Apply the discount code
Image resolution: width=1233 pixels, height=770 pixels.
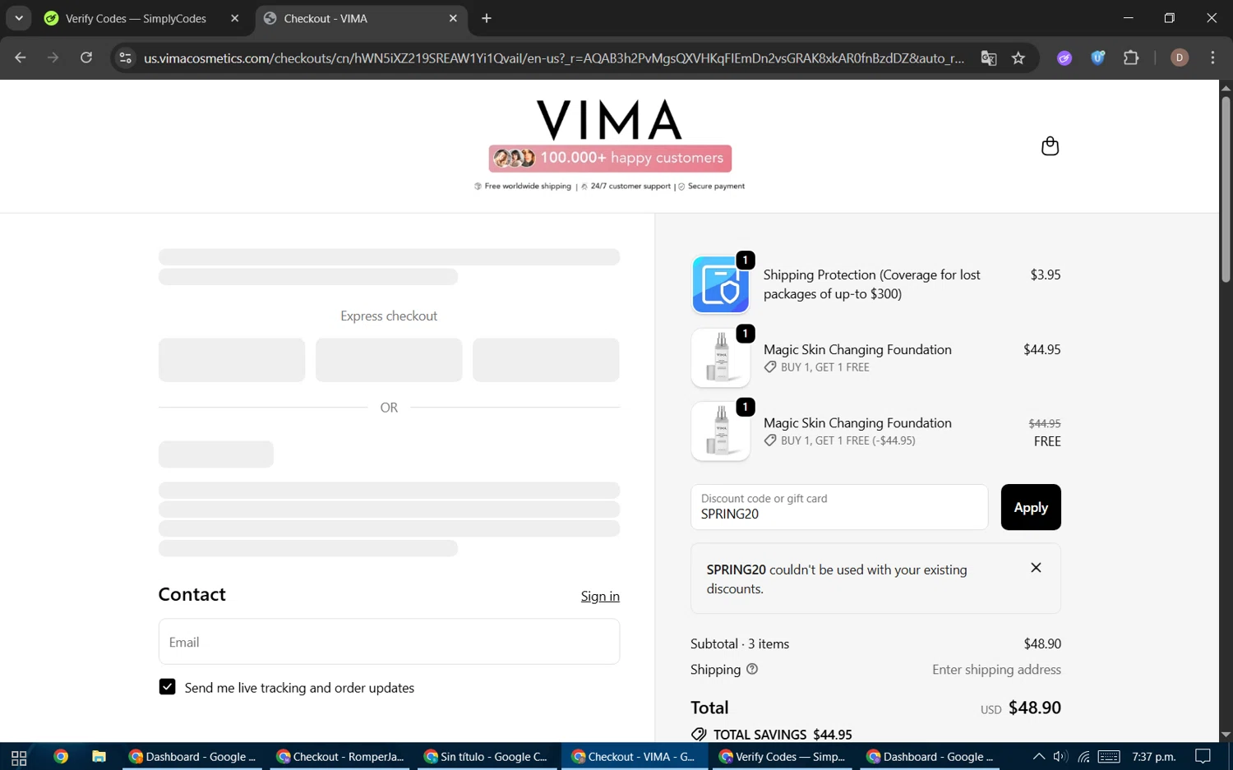click(x=1031, y=507)
